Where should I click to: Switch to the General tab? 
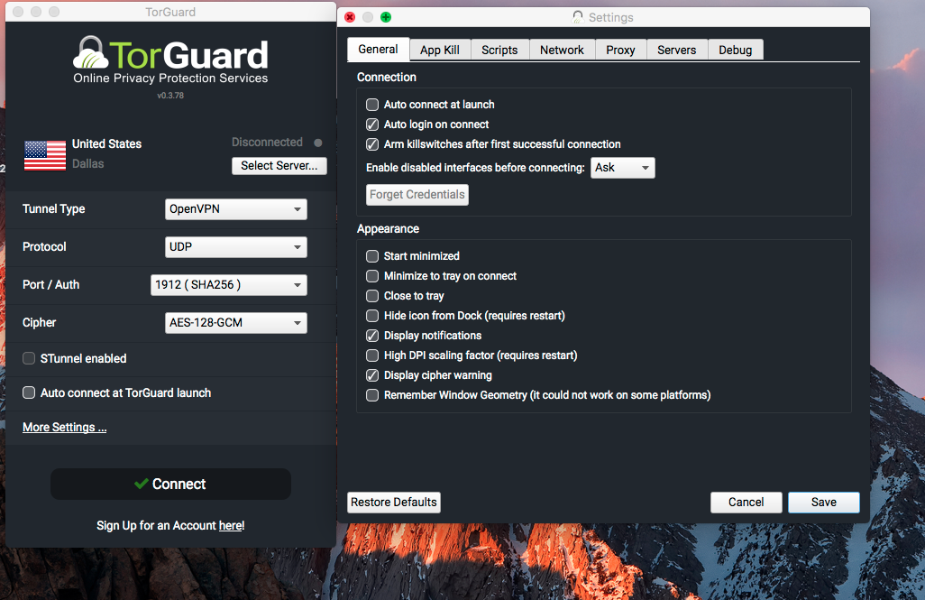[378, 50]
